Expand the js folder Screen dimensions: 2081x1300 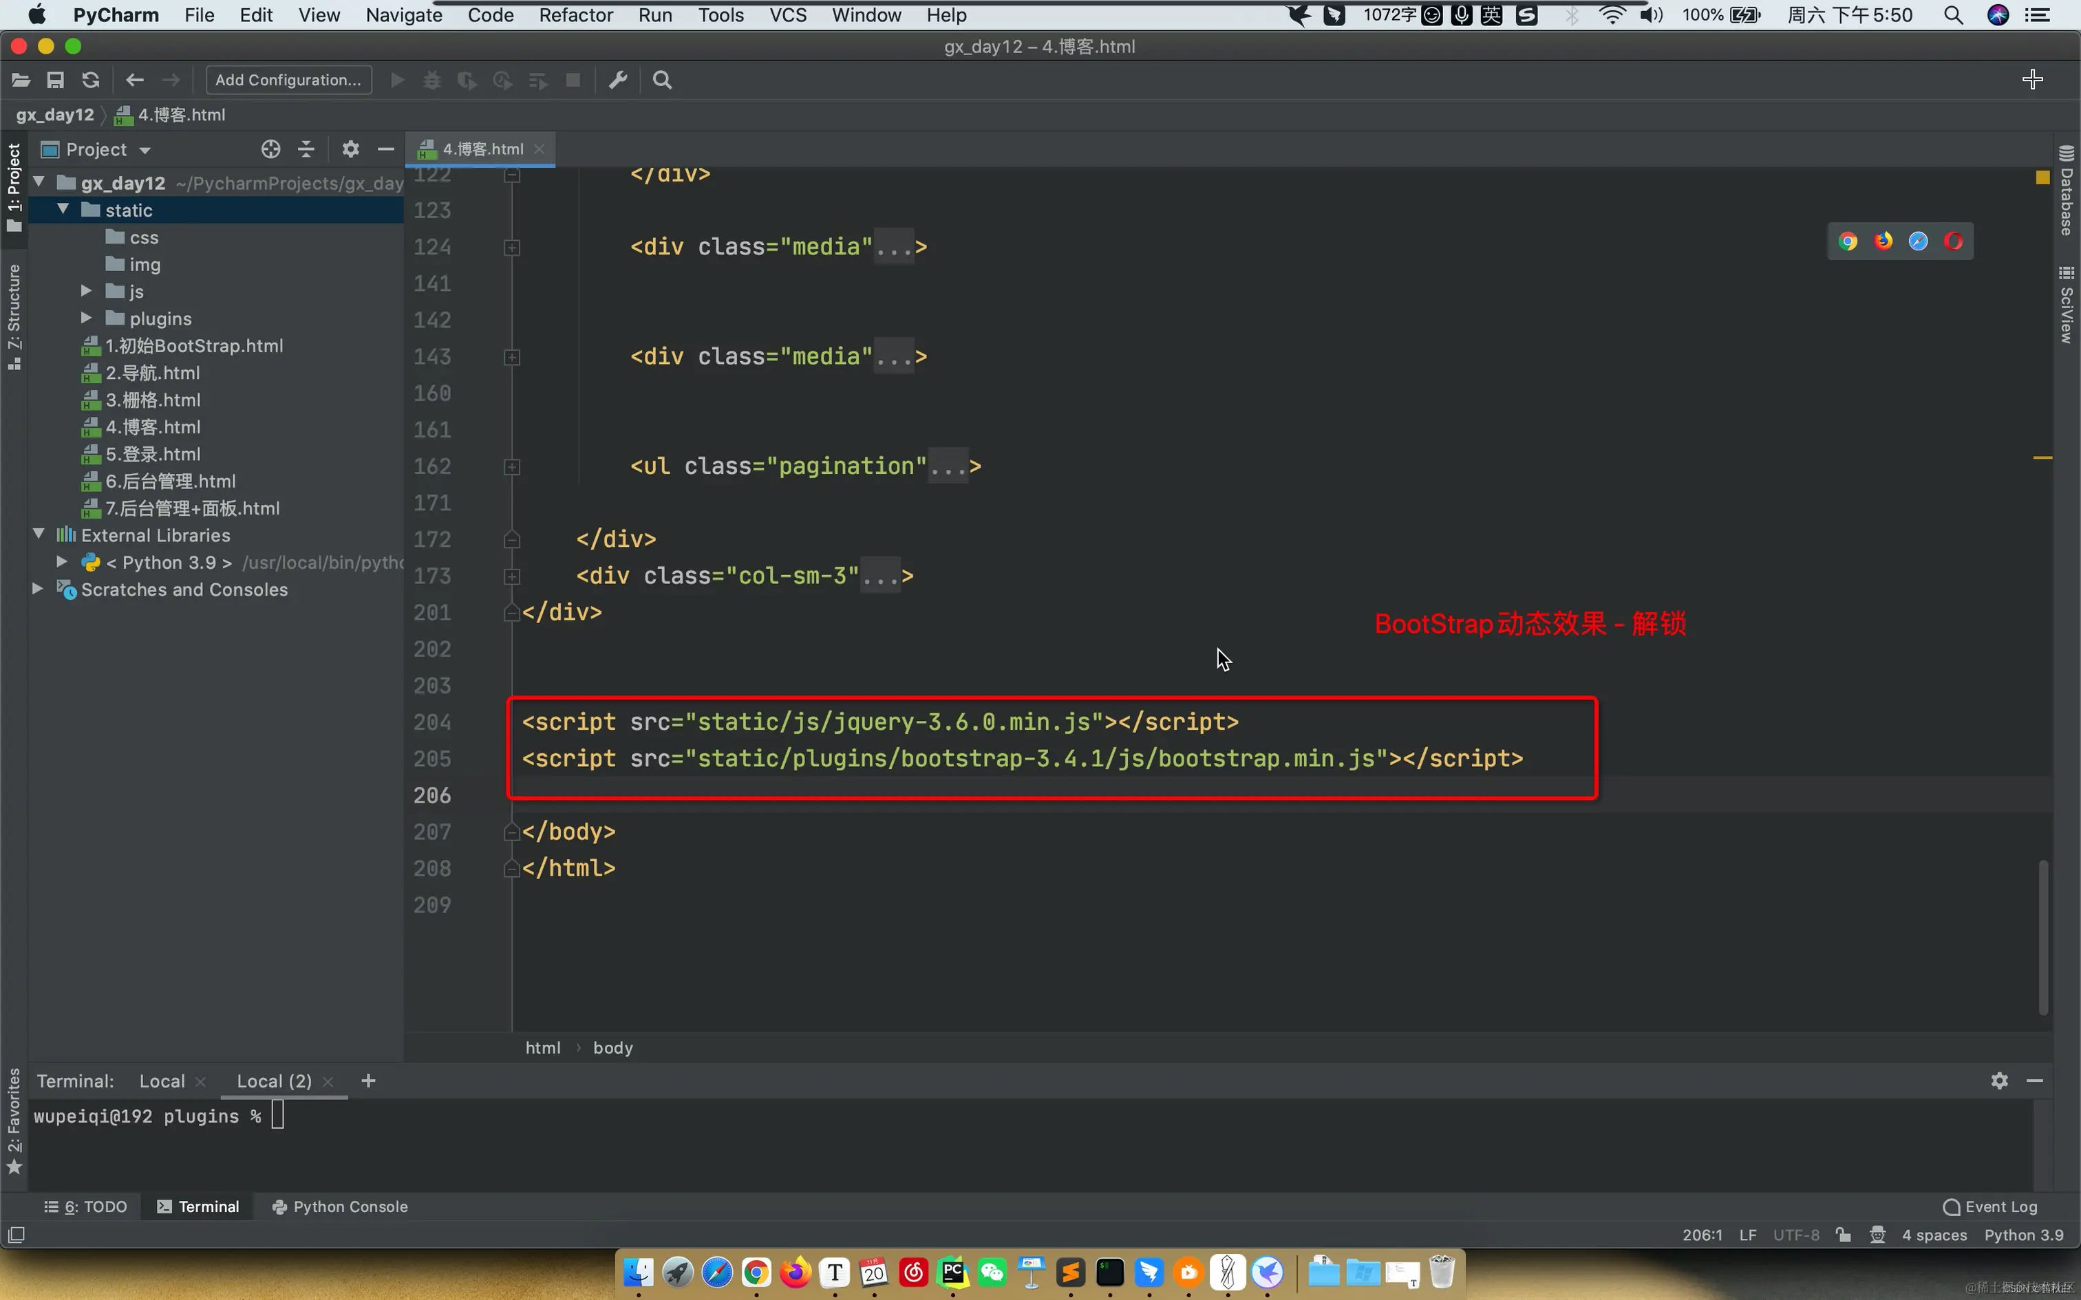(86, 292)
